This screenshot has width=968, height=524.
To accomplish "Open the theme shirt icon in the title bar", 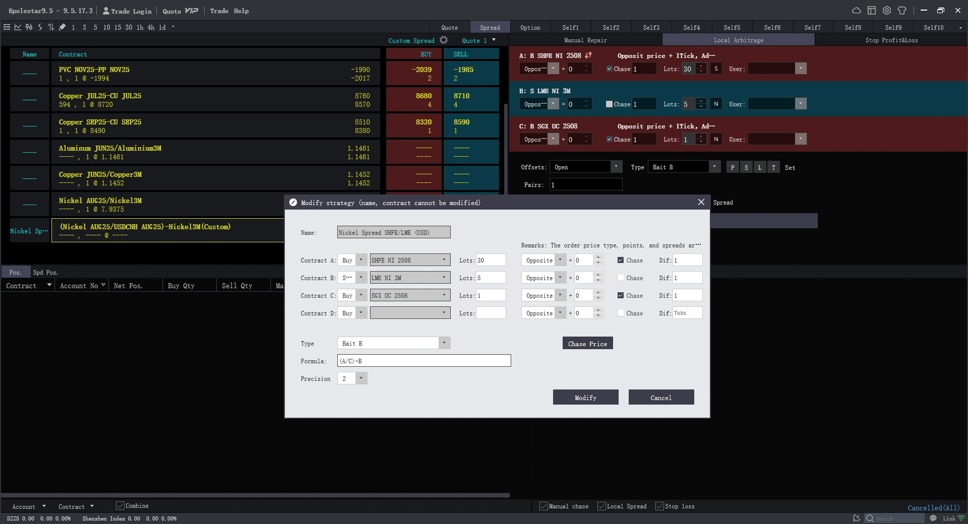I will click(902, 10).
